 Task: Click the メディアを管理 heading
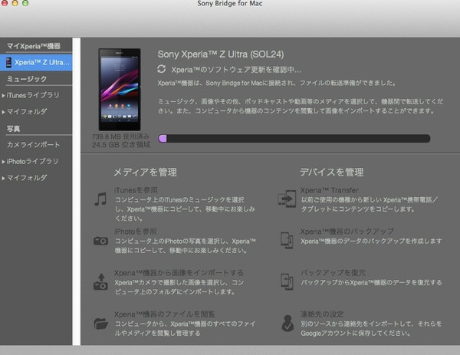[x=145, y=172]
